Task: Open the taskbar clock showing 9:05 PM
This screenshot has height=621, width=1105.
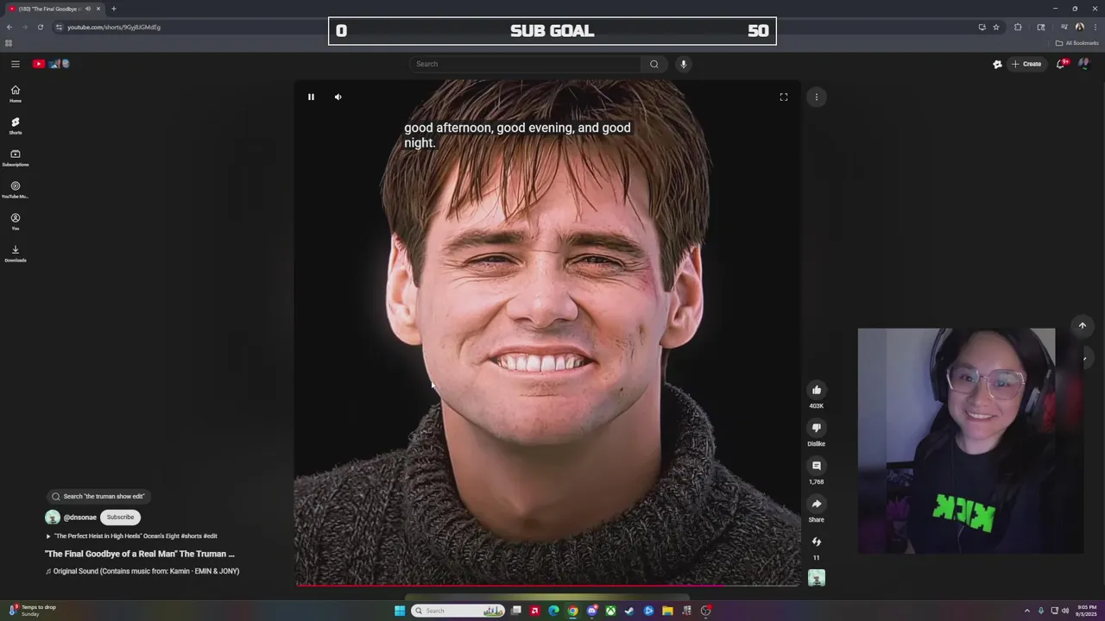Action: point(1087,611)
